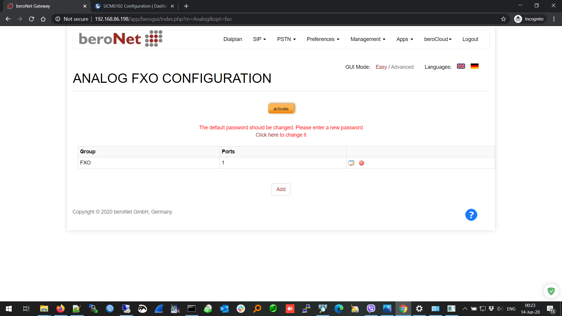The width and height of the screenshot is (562, 316).
Task: Open the blue help question mark icon
Action: click(471, 215)
